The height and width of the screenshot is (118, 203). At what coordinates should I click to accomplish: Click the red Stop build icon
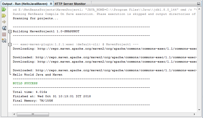click(x=4, y=34)
